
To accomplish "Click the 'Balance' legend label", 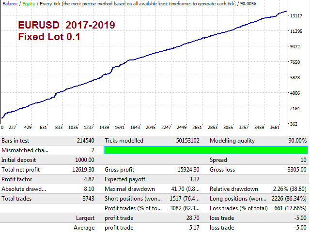I will (x=10, y=3).
